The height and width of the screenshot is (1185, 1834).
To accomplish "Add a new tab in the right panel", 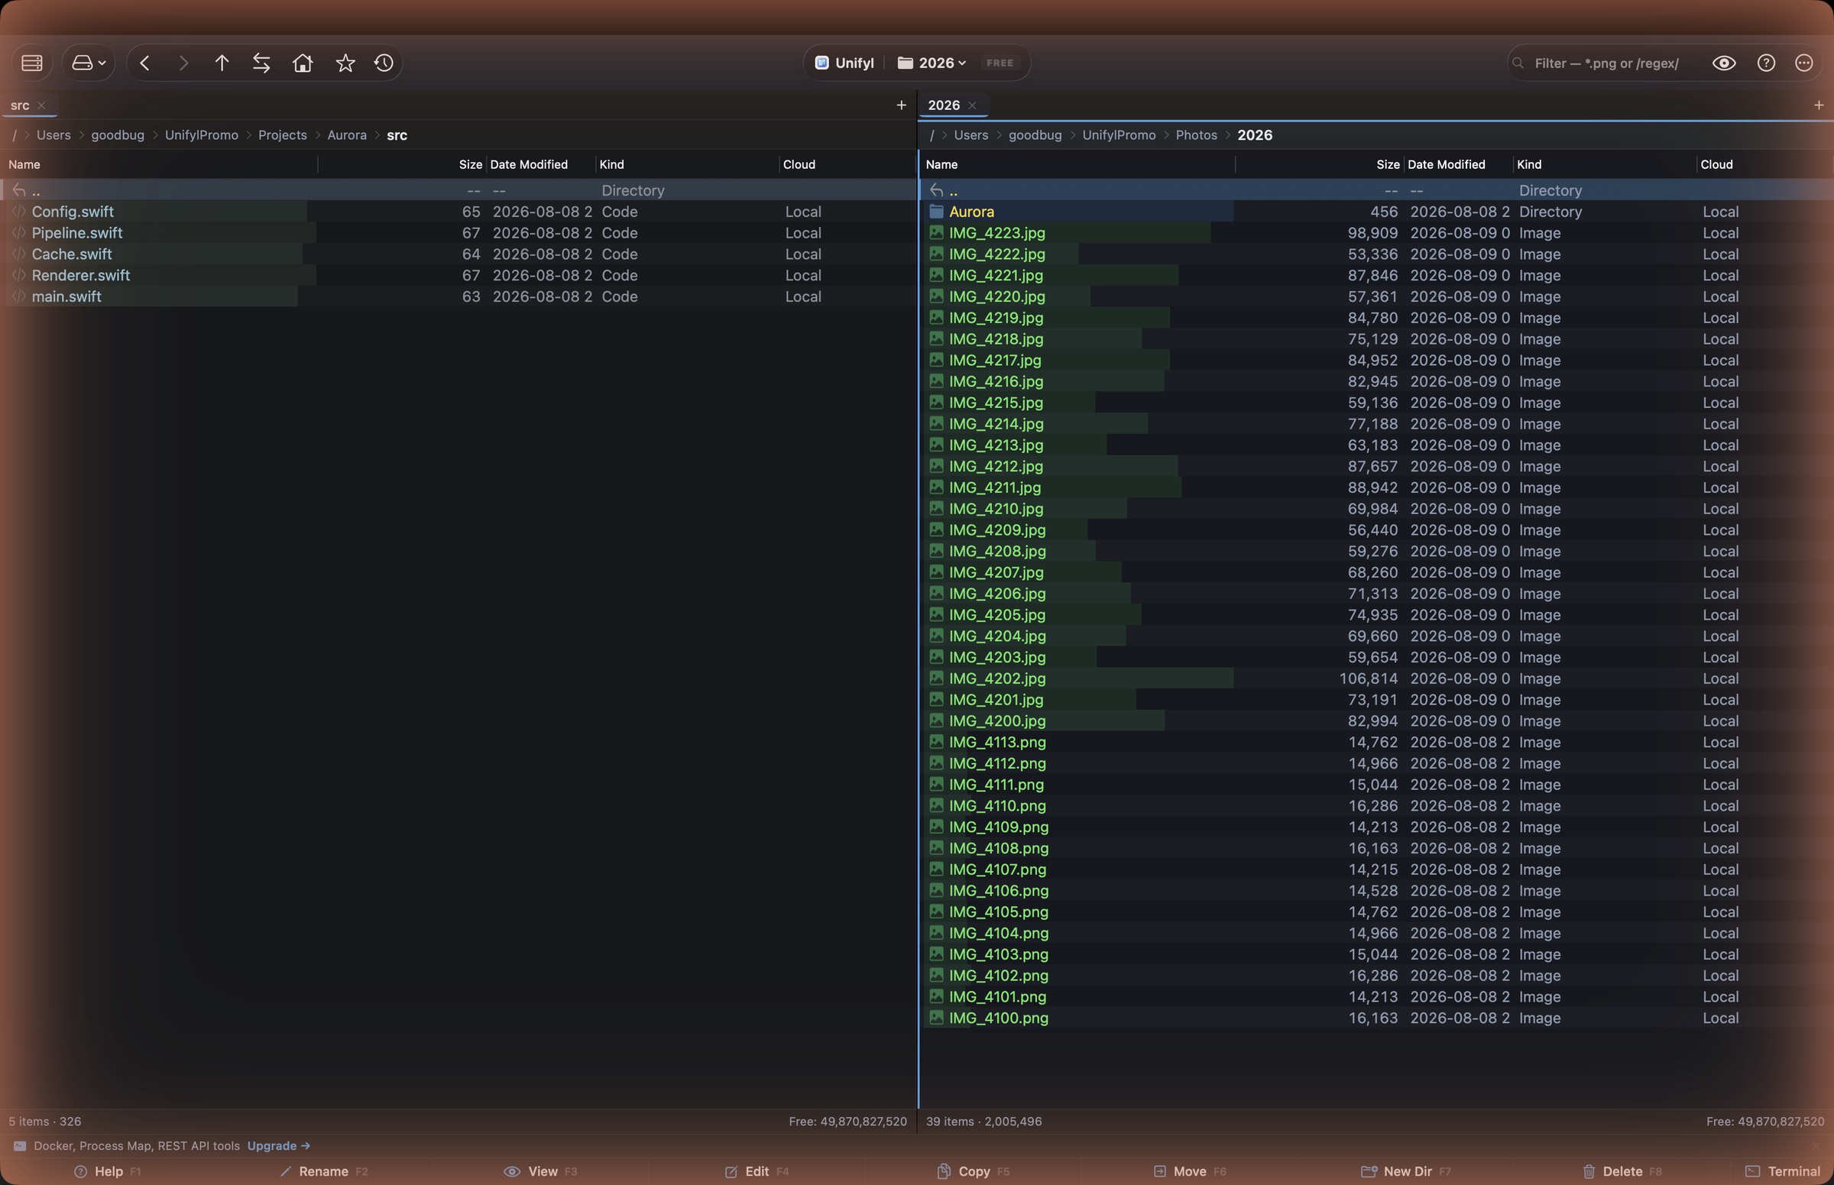I will point(1819,105).
